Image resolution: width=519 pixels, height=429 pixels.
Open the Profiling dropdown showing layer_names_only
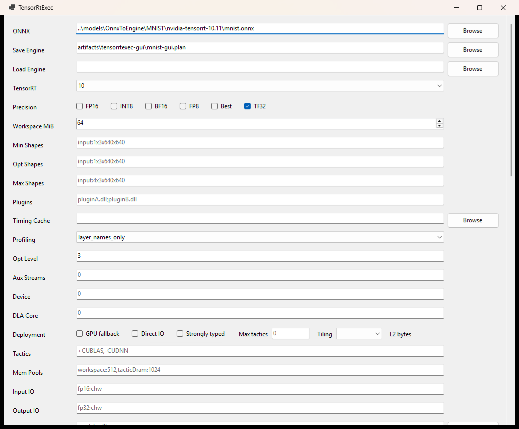coord(260,237)
